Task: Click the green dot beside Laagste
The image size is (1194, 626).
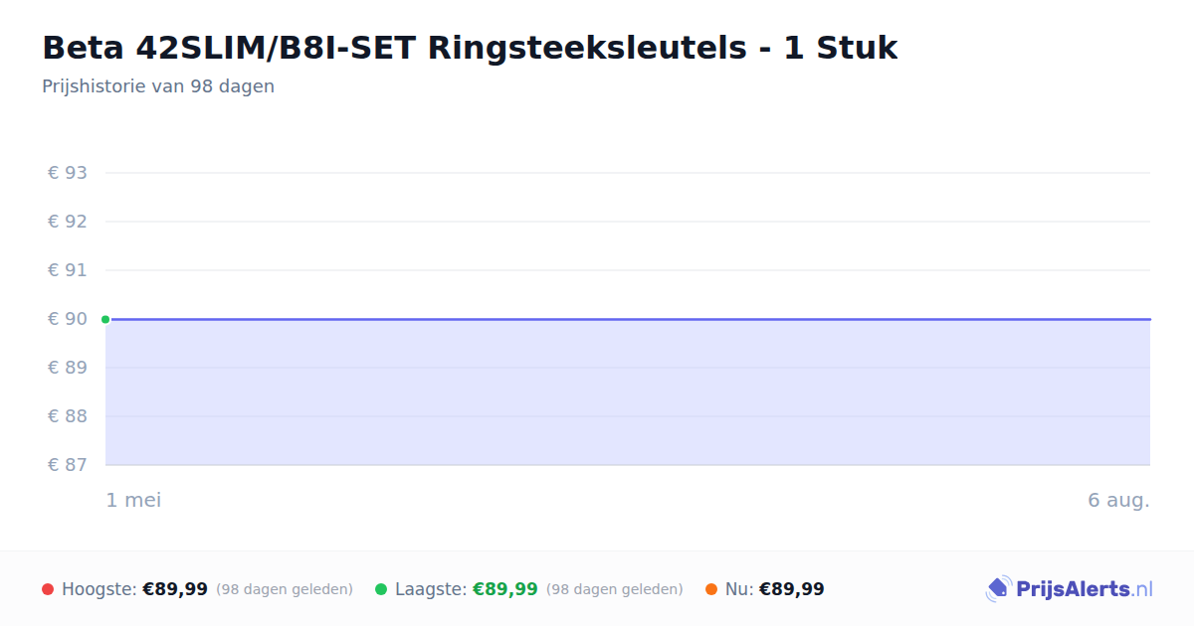Action: pos(381,589)
